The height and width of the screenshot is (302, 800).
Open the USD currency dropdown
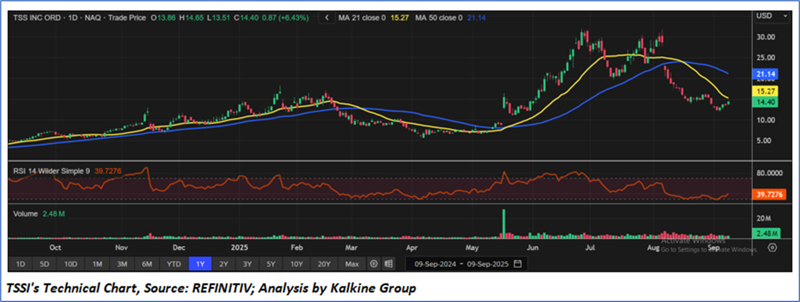[x=772, y=16]
